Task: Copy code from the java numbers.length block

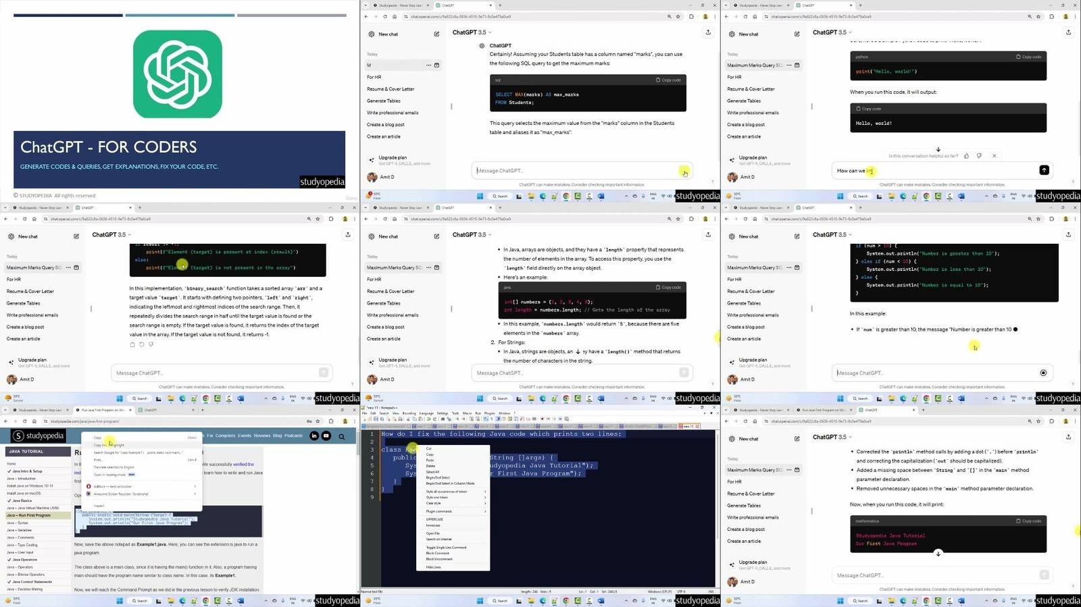Action: [668, 287]
